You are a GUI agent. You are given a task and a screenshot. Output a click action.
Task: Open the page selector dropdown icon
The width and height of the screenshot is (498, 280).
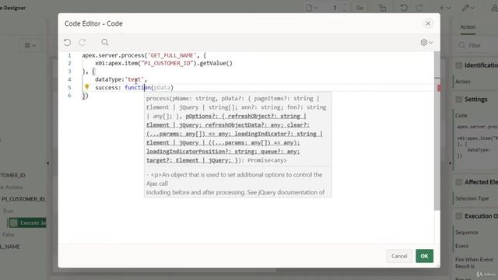(x=311, y=8)
